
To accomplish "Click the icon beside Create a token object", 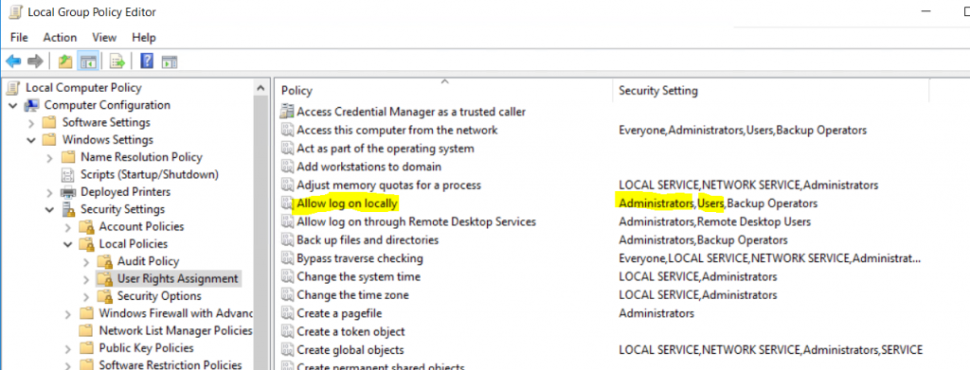I will (x=287, y=331).
